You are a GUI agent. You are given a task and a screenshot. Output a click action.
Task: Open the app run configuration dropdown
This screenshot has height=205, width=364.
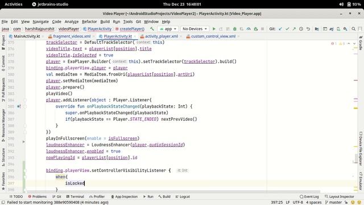coord(168,29)
